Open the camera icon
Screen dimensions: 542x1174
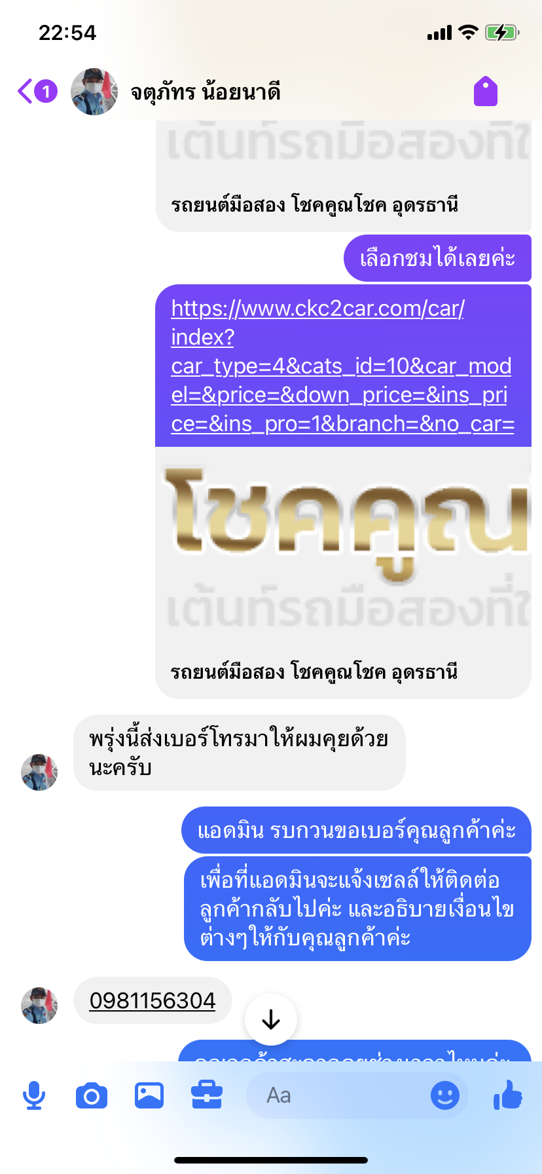[x=92, y=1095]
